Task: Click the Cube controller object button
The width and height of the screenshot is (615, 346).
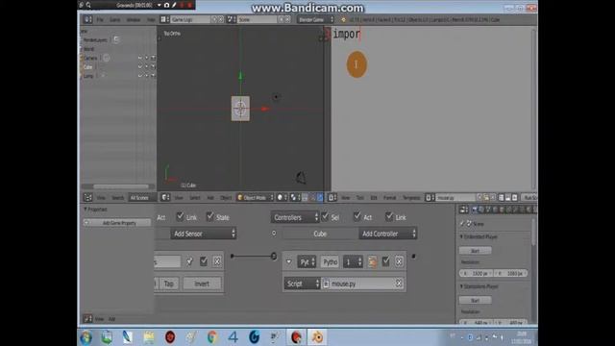Action: point(320,234)
